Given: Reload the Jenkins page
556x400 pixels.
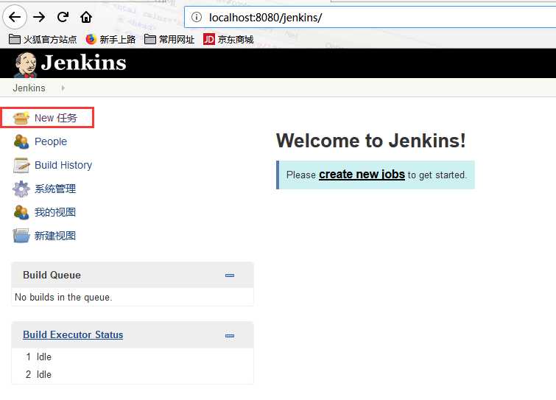Looking at the screenshot, I should pos(63,17).
